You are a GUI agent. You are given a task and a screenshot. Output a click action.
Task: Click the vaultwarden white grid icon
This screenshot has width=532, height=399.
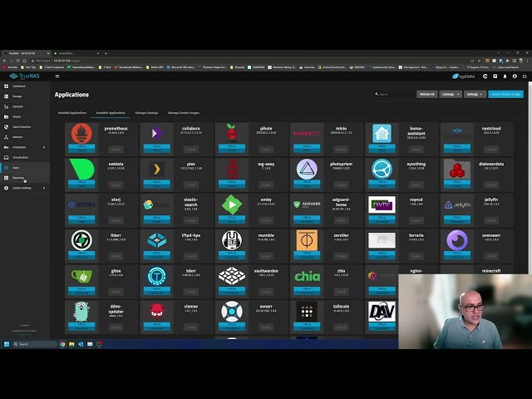(x=232, y=275)
